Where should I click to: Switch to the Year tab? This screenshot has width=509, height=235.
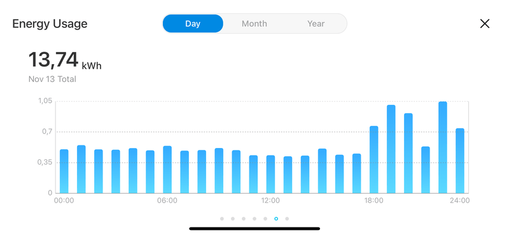coord(316,23)
